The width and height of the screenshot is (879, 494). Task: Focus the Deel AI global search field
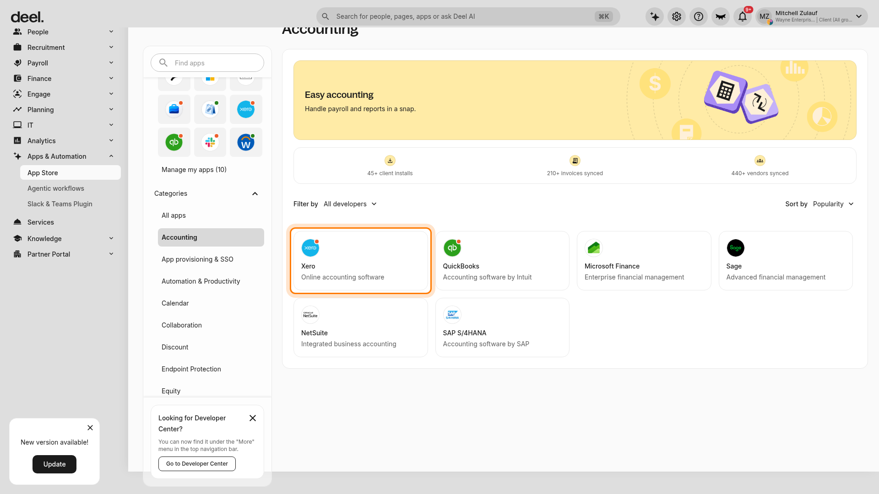tap(468, 16)
